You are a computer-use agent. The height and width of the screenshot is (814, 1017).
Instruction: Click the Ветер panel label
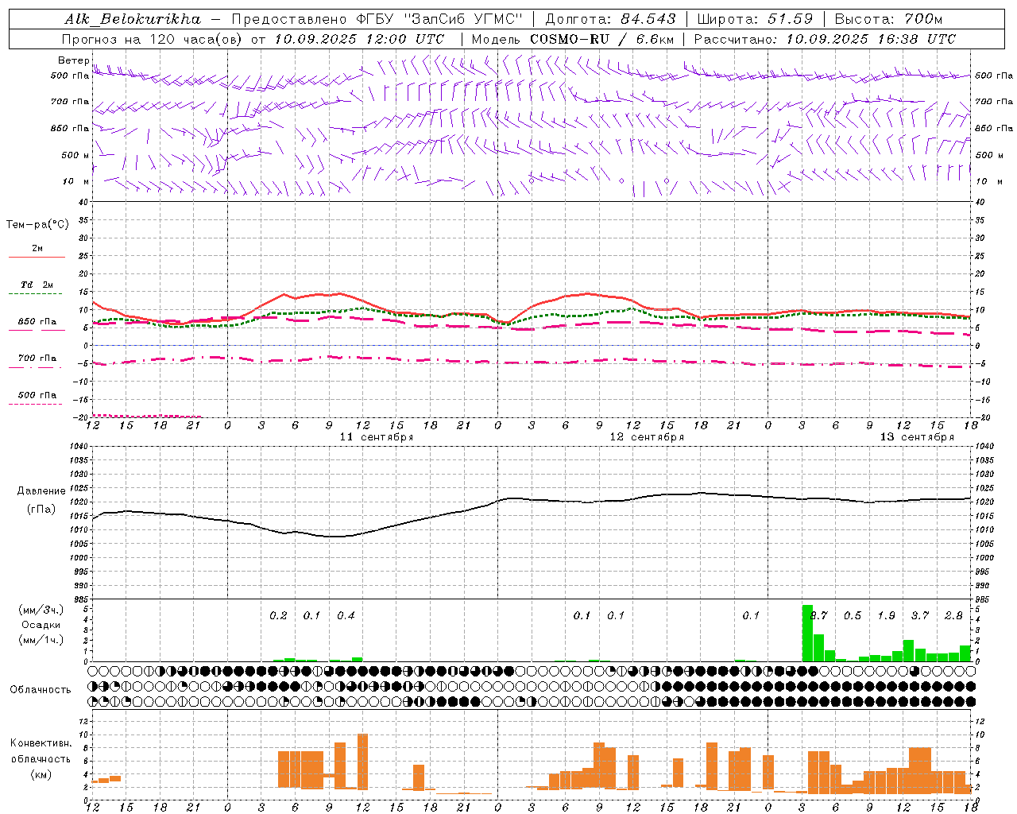[73, 60]
